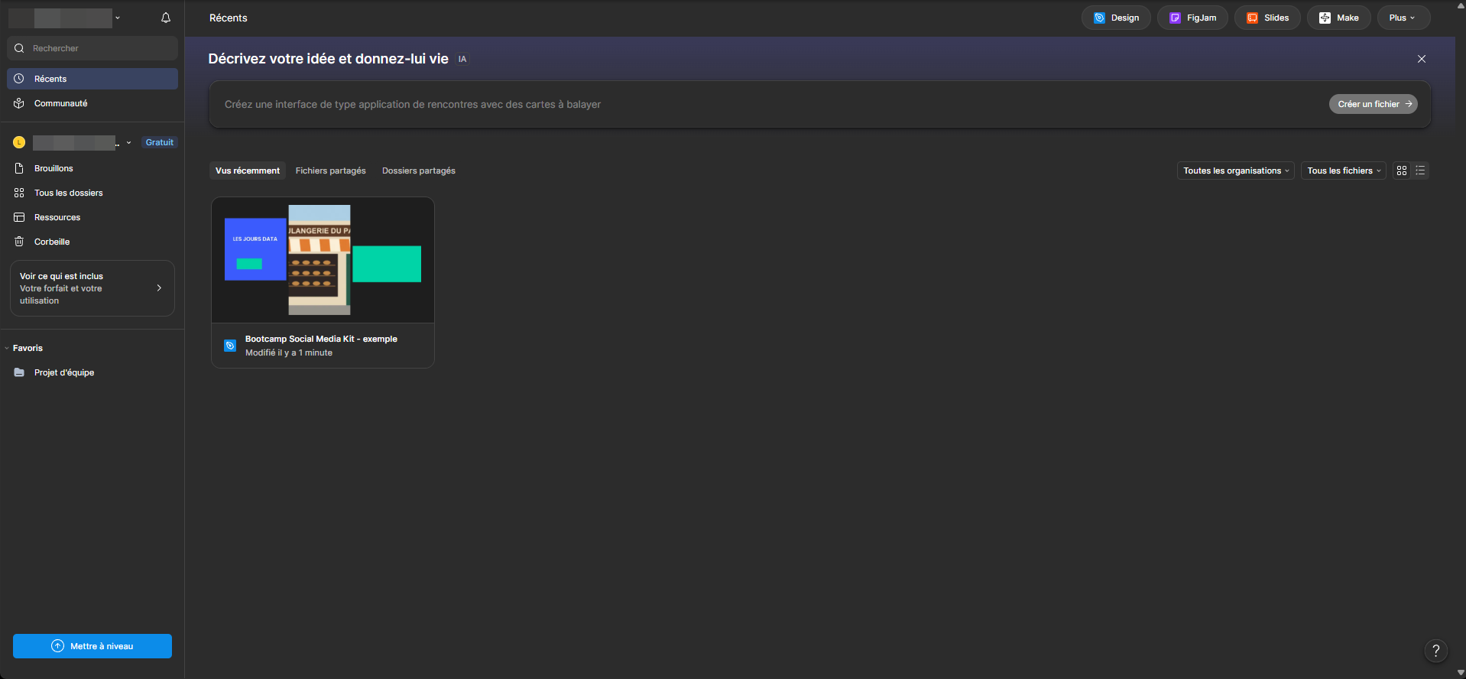
Task: Switch to grid view layout
Action: coord(1402,171)
